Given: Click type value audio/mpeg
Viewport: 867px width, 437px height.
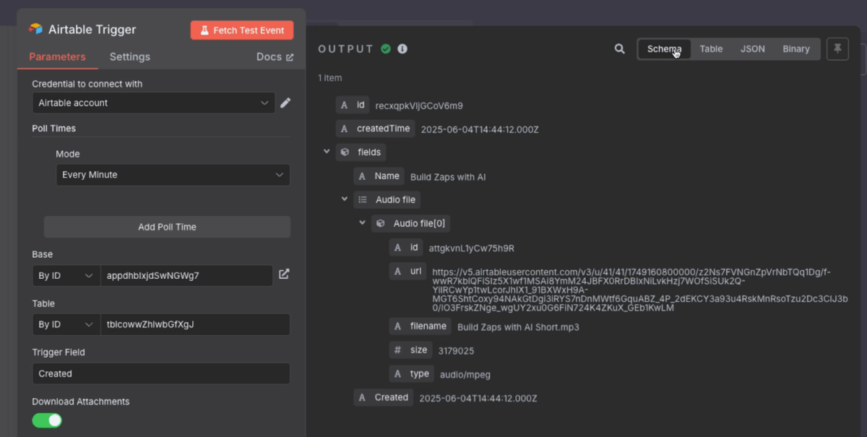Looking at the screenshot, I should pos(465,374).
